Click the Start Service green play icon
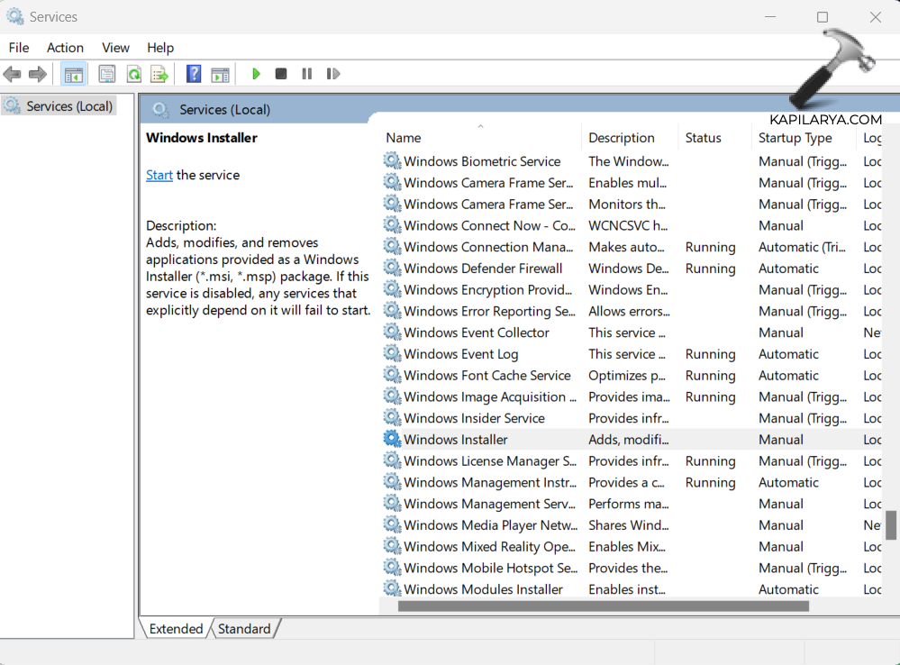 (256, 74)
